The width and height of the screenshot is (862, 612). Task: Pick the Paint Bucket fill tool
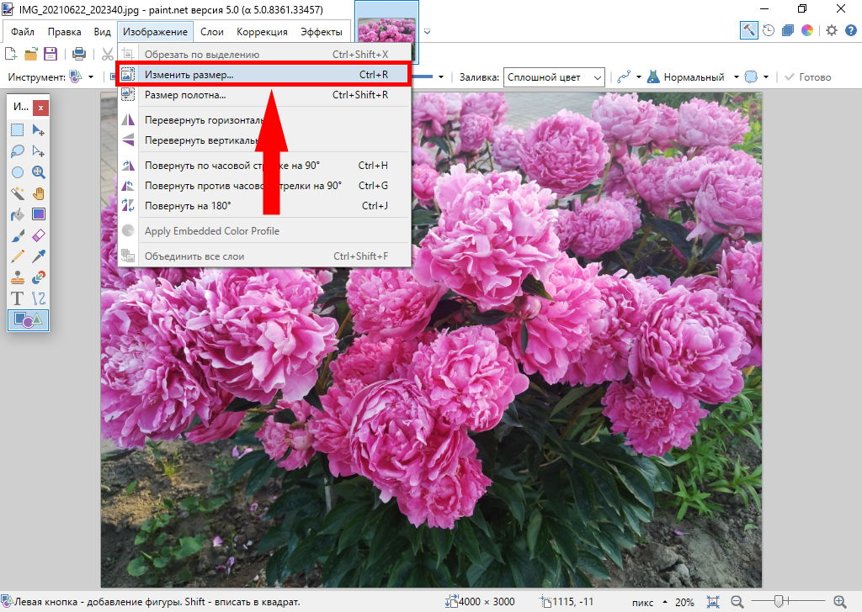pyautogui.click(x=18, y=214)
